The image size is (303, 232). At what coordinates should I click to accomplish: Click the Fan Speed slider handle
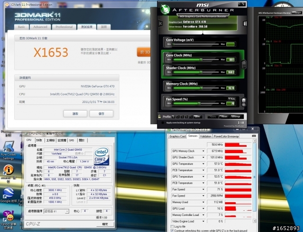[x=199, y=103]
